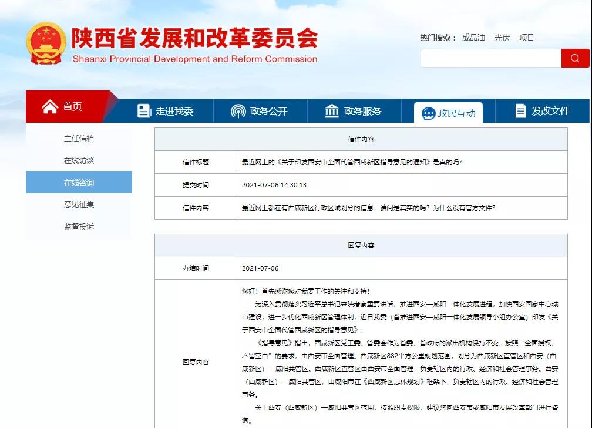Click the 提交时间 label cell

pos(196,185)
